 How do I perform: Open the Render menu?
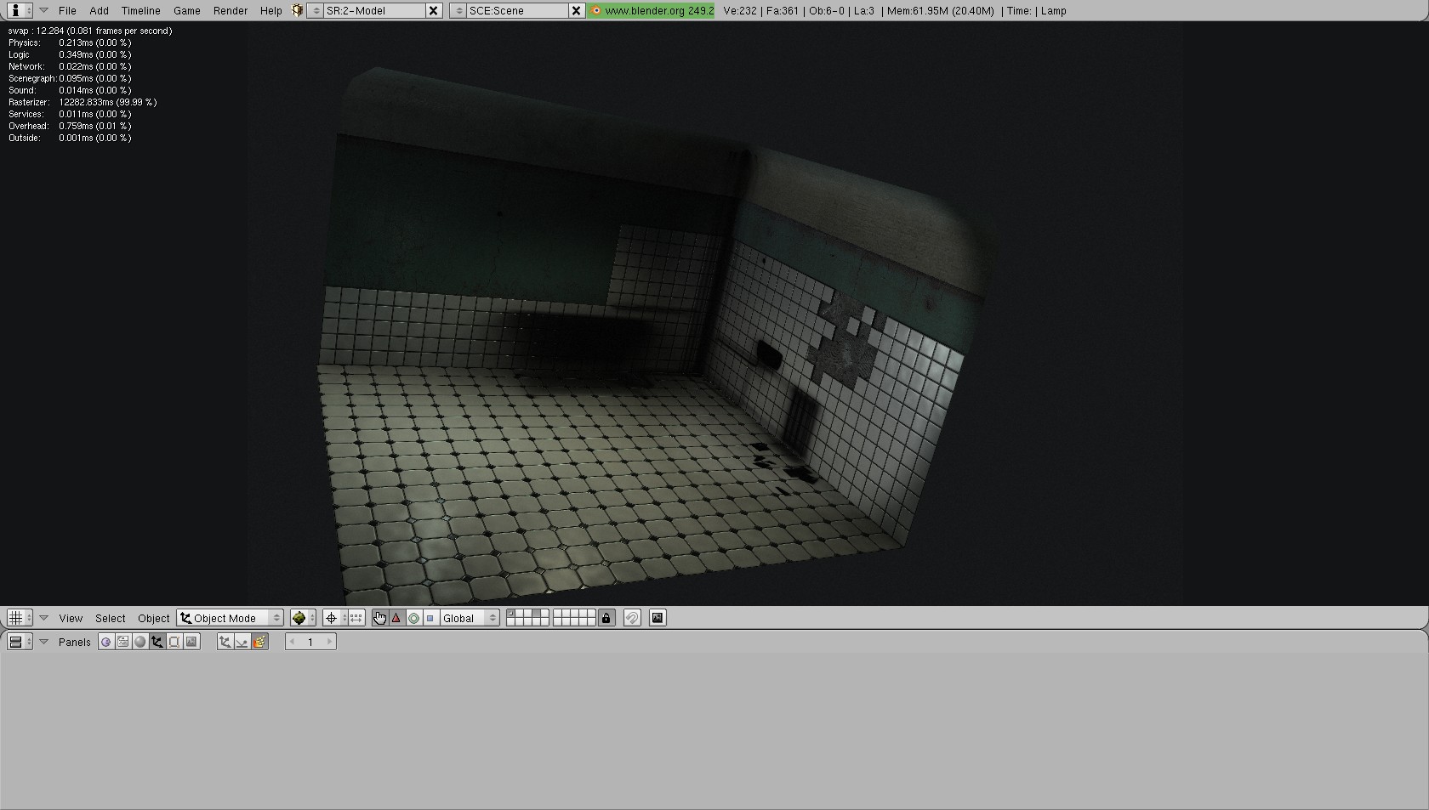pos(231,11)
